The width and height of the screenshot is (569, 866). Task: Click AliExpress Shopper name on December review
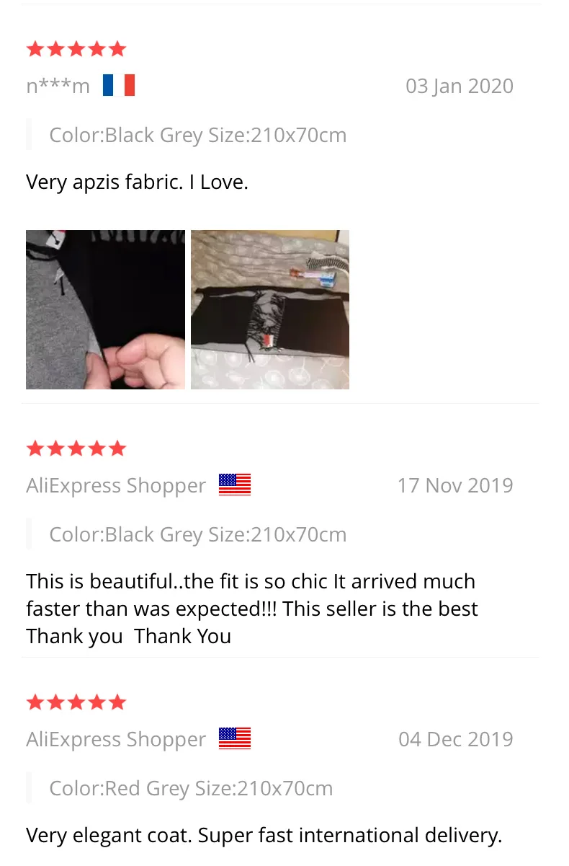click(116, 739)
